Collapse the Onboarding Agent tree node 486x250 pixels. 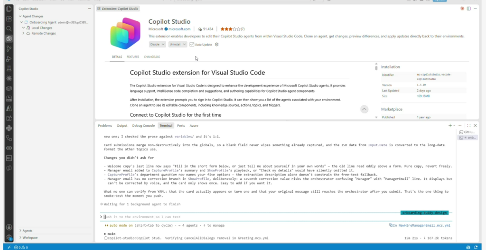pyautogui.click(x=22, y=22)
